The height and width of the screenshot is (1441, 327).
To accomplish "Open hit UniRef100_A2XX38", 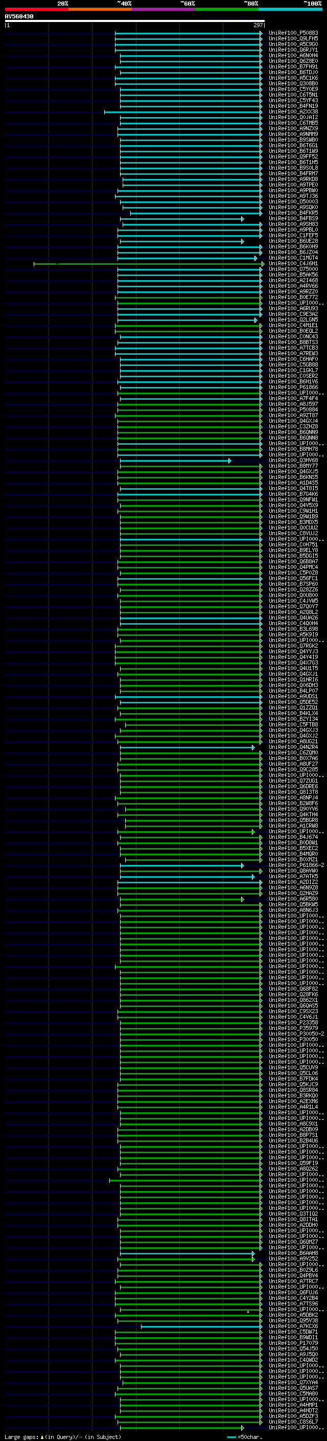I will 293,112.
